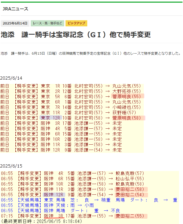The image size is (183, 224).
Task: Click the JRAニュース section heading
Action: [x=15, y=9]
